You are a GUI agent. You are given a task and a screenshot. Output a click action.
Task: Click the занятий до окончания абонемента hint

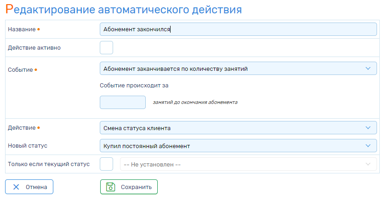click(195, 102)
